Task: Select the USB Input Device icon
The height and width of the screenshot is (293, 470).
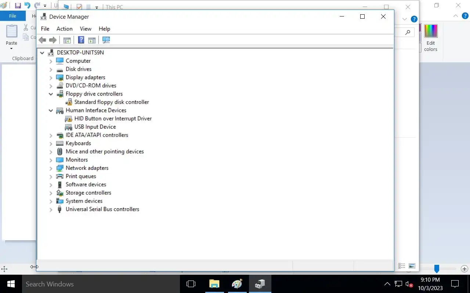Action: 69,127
